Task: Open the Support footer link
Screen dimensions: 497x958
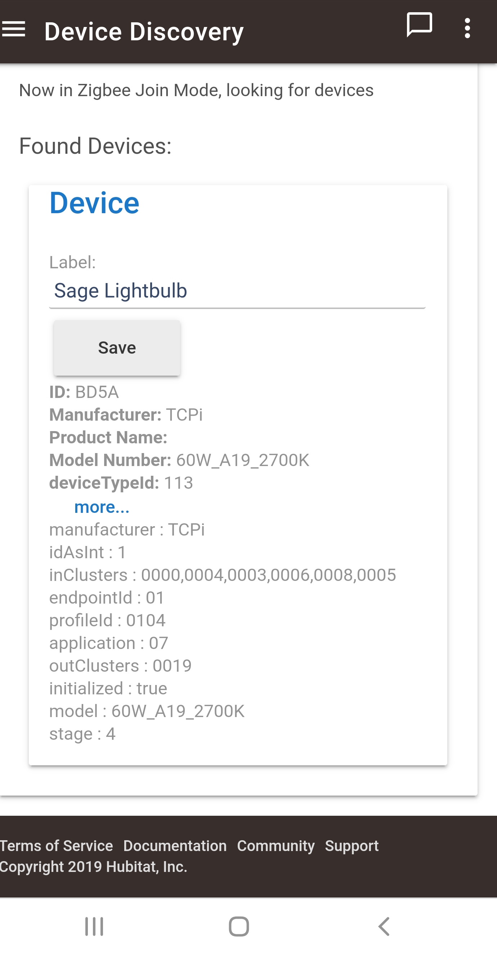Action: click(x=352, y=845)
